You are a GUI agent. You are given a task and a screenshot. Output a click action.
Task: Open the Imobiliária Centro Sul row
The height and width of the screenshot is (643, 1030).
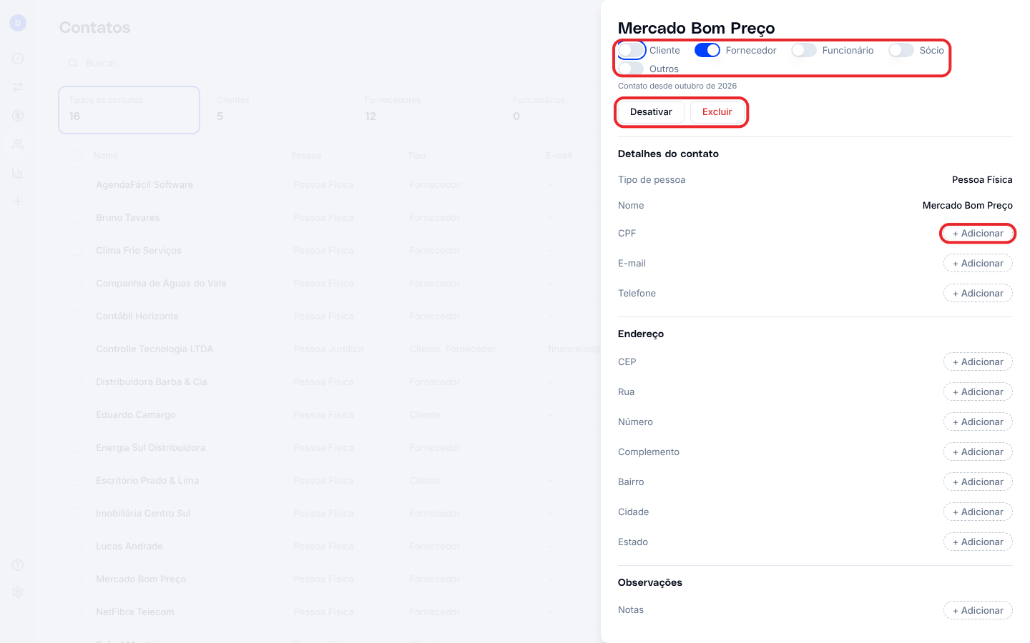click(329, 514)
